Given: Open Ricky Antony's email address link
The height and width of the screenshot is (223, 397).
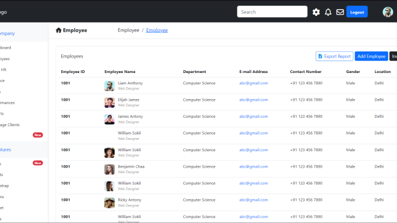Looking at the screenshot, I should 254,200.
